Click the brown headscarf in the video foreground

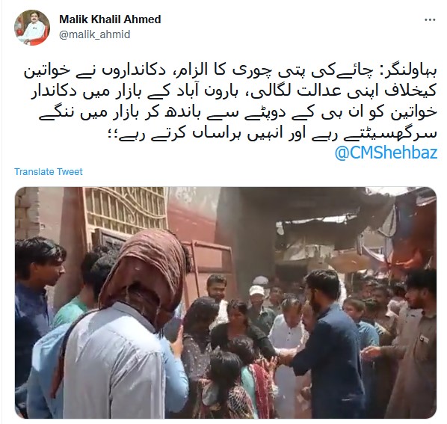click(146, 274)
